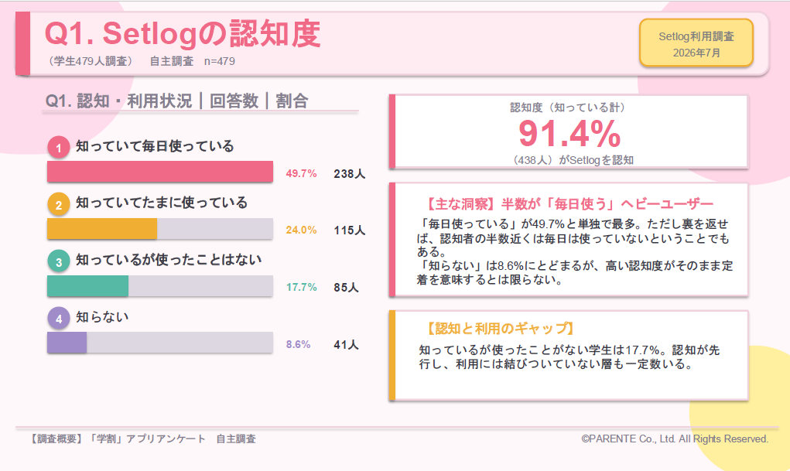The height and width of the screenshot is (471, 790).
Task: Click the purple 8.6% bar
Action: click(x=67, y=343)
